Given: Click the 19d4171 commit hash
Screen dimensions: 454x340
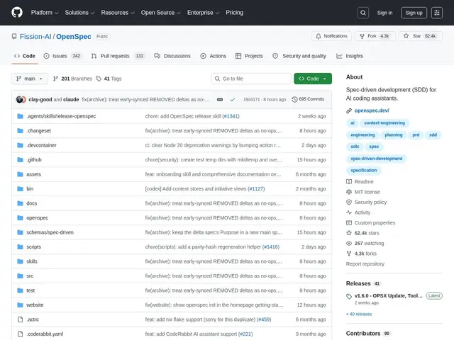Looking at the screenshot, I should tap(251, 99).
